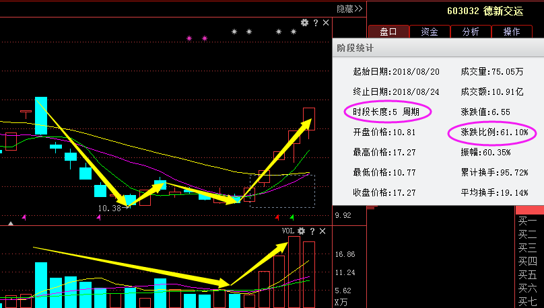Click the help question mark on K-line chart
Screen dimensions: 544x308
[x=315, y=23]
